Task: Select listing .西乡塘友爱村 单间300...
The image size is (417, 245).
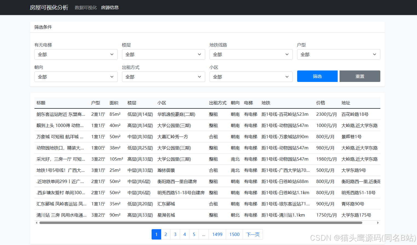Action: 61,193
